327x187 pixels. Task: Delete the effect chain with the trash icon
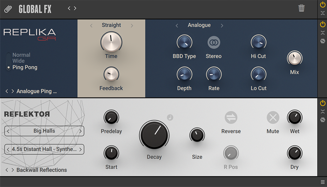(x=301, y=8)
